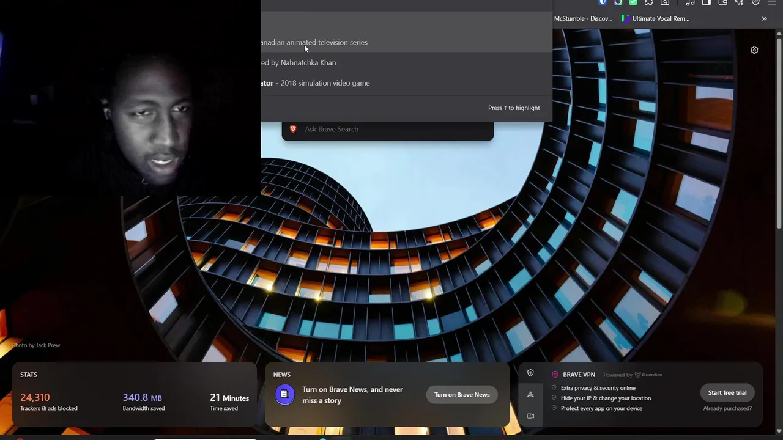Click the 340.8 MB bandwidth saved stat

(144, 402)
